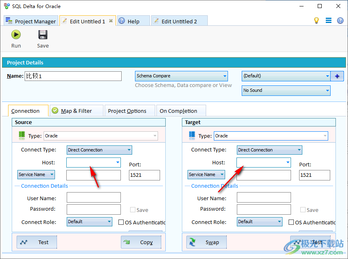Expand the (Default) dropdown
348x259 pixels.
[286, 76]
